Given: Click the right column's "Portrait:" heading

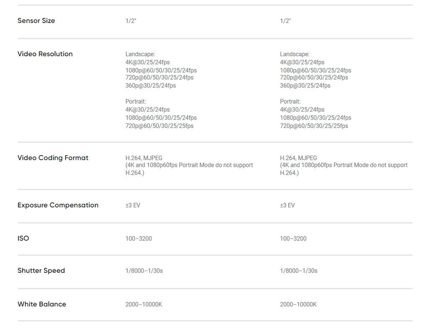Looking at the screenshot, I should (x=290, y=102).
